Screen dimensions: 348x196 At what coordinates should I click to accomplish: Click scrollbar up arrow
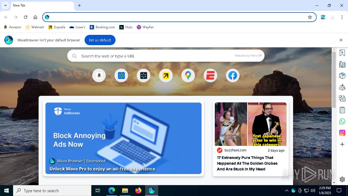click(x=334, y=49)
